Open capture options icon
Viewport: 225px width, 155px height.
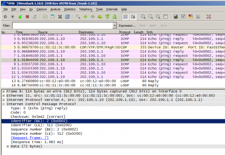13,17
